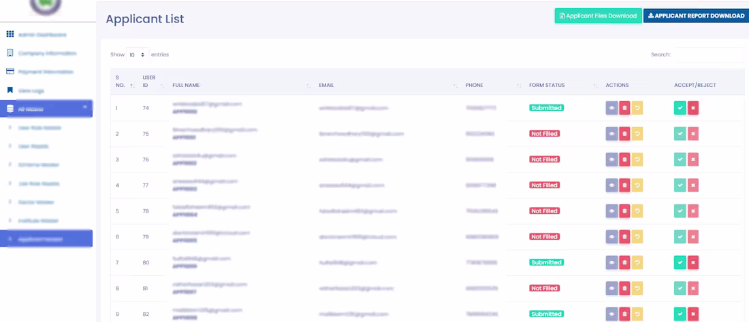The width and height of the screenshot is (749, 322).
Task: View applicant with user ID 82 (eye icon)
Action: 612,314
